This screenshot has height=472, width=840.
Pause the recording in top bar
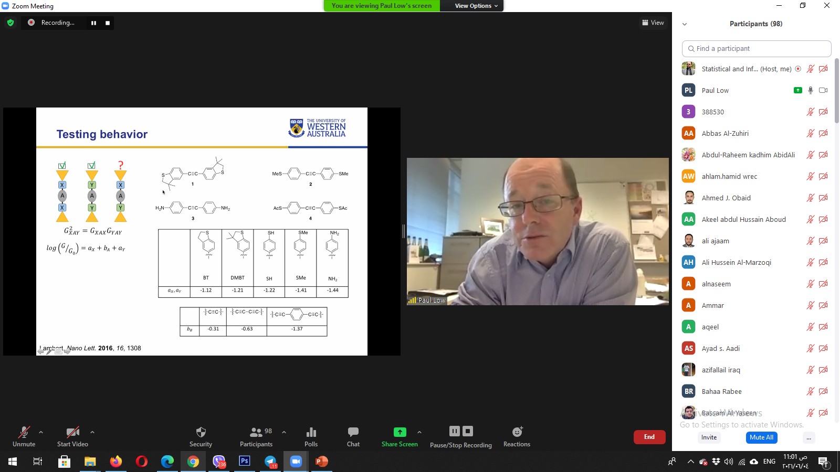[x=93, y=23]
